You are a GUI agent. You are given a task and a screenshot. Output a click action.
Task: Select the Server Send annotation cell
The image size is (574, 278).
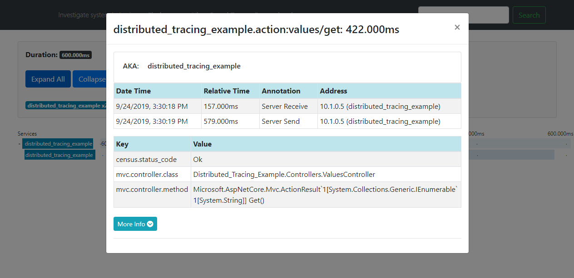(x=281, y=122)
